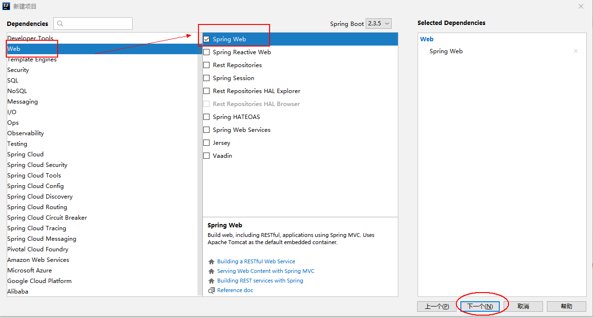Image resolution: width=593 pixels, height=318 pixels.
Task: Click the 上一个(P) previous button
Action: 437,306
